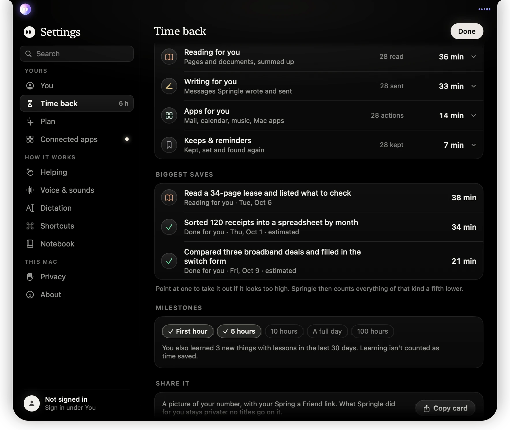
Task: Open the About page
Action: 77,295
